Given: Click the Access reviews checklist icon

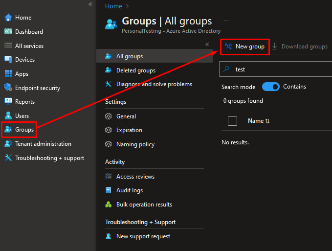Looking at the screenshot, I should click(109, 176).
